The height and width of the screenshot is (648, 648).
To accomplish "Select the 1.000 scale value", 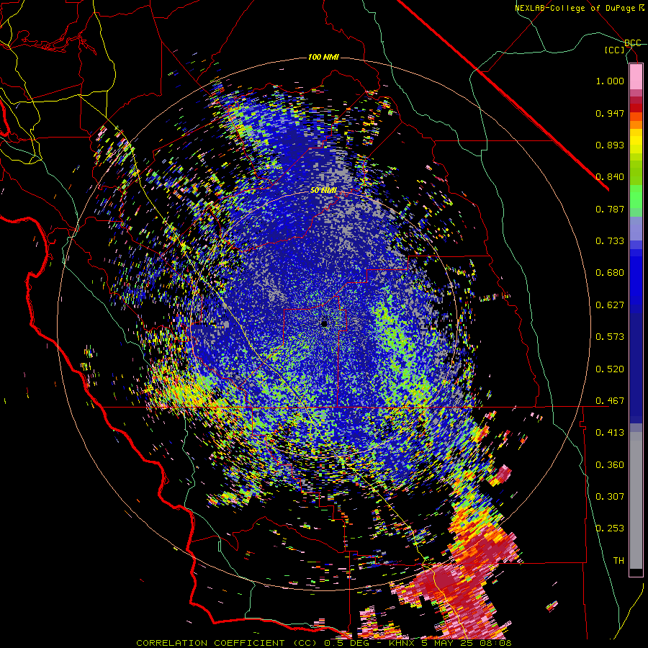I will pos(610,81).
